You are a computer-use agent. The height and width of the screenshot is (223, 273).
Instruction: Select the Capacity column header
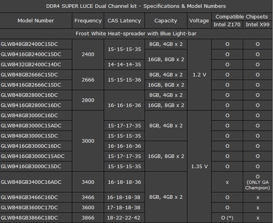(166, 20)
